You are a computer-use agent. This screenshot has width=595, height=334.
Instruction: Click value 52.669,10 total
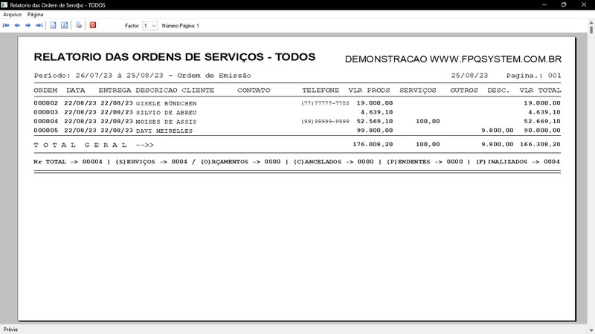(542, 121)
